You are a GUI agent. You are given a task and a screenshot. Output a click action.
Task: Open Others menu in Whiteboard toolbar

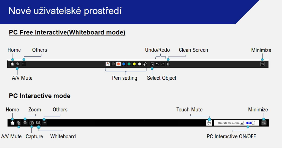24,64
